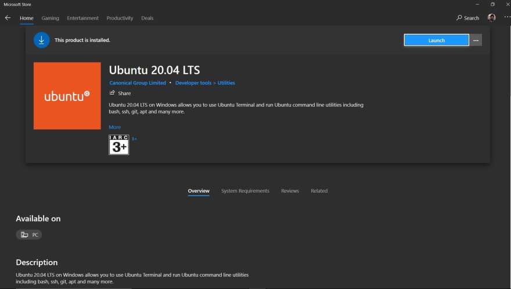511x289 pixels.
Task: Click the Description heading
Action: click(x=37, y=262)
